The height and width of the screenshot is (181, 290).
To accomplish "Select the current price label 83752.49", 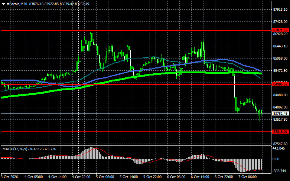I will (x=280, y=114).
